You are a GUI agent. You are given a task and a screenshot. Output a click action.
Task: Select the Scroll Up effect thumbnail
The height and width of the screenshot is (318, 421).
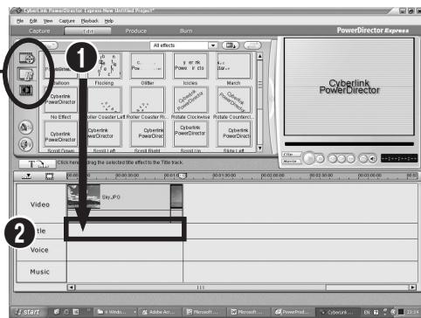[x=190, y=134]
